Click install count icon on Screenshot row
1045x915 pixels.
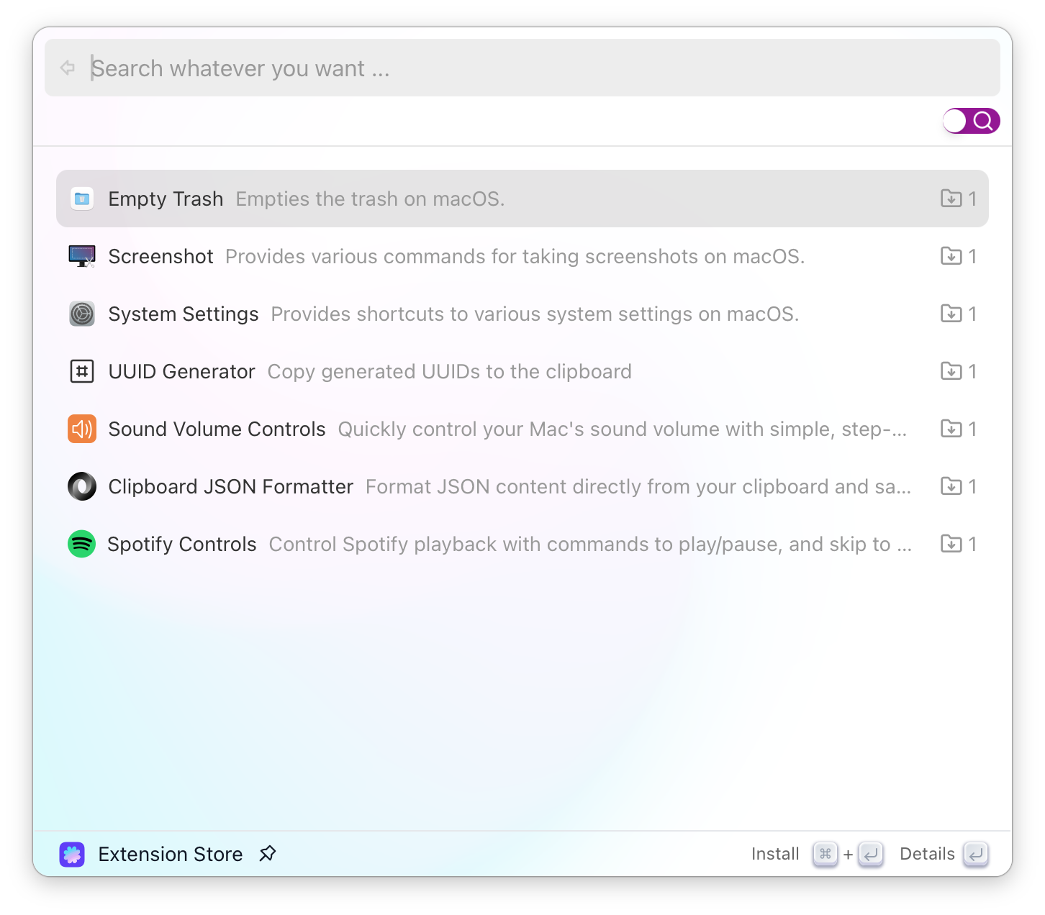pyautogui.click(x=951, y=256)
